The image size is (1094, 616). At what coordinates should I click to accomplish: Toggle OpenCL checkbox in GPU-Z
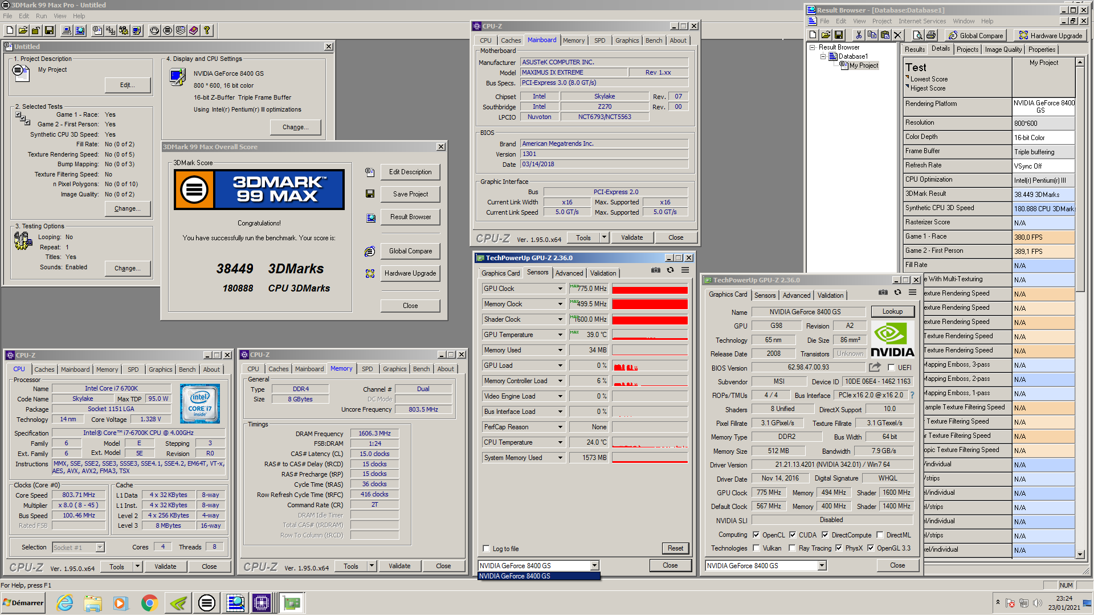click(756, 535)
